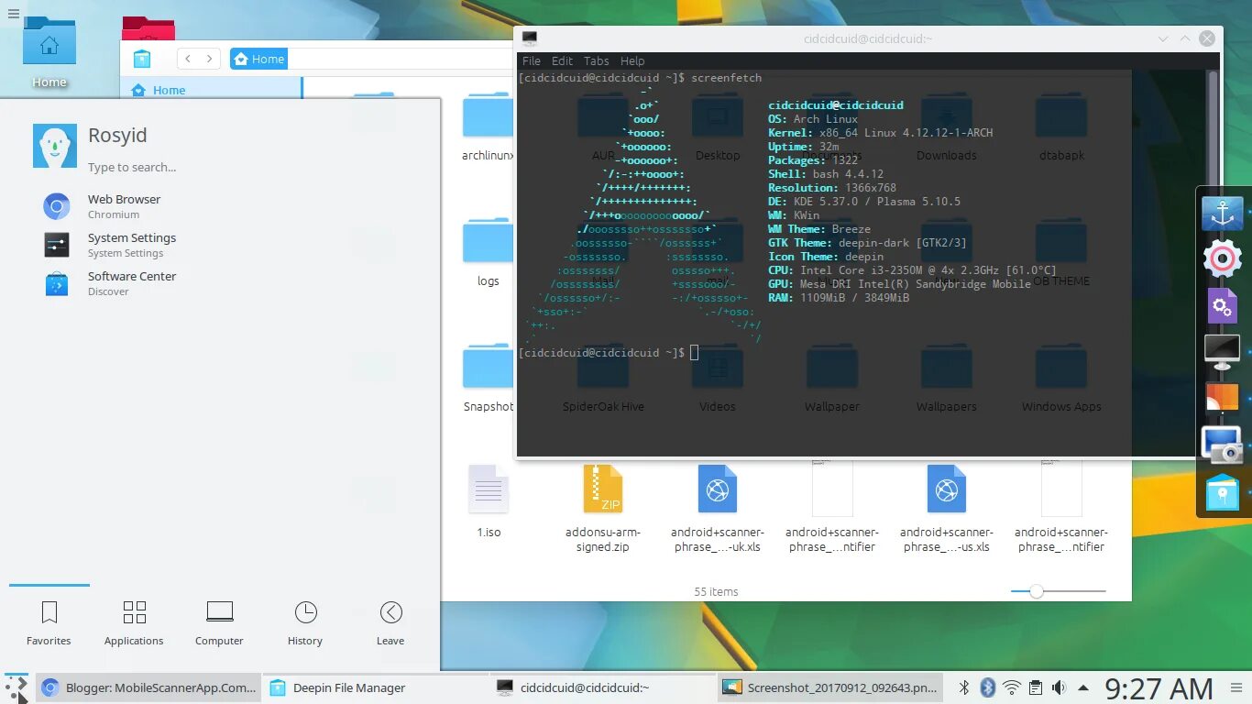This screenshot has height=704, width=1252.
Task: Switch to the Computer tab
Action: (x=219, y=622)
